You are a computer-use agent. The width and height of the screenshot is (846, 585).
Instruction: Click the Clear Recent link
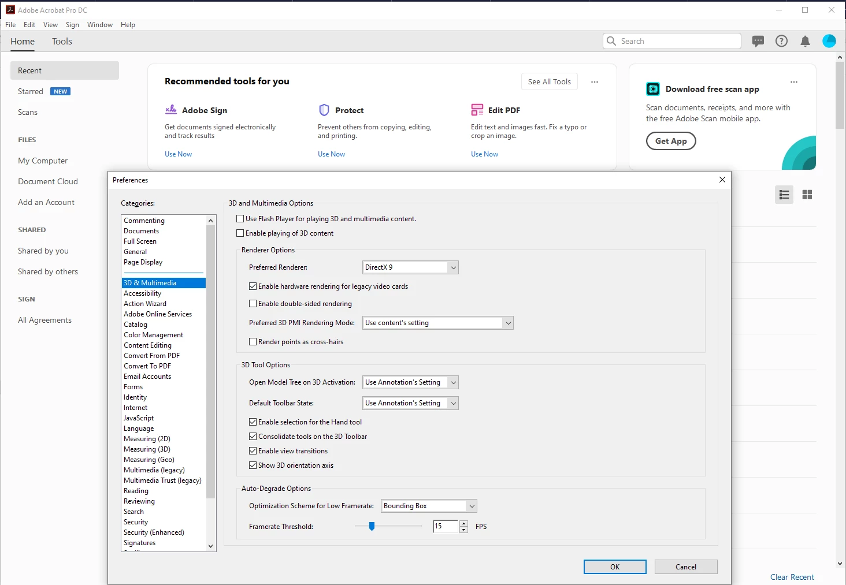[792, 577]
